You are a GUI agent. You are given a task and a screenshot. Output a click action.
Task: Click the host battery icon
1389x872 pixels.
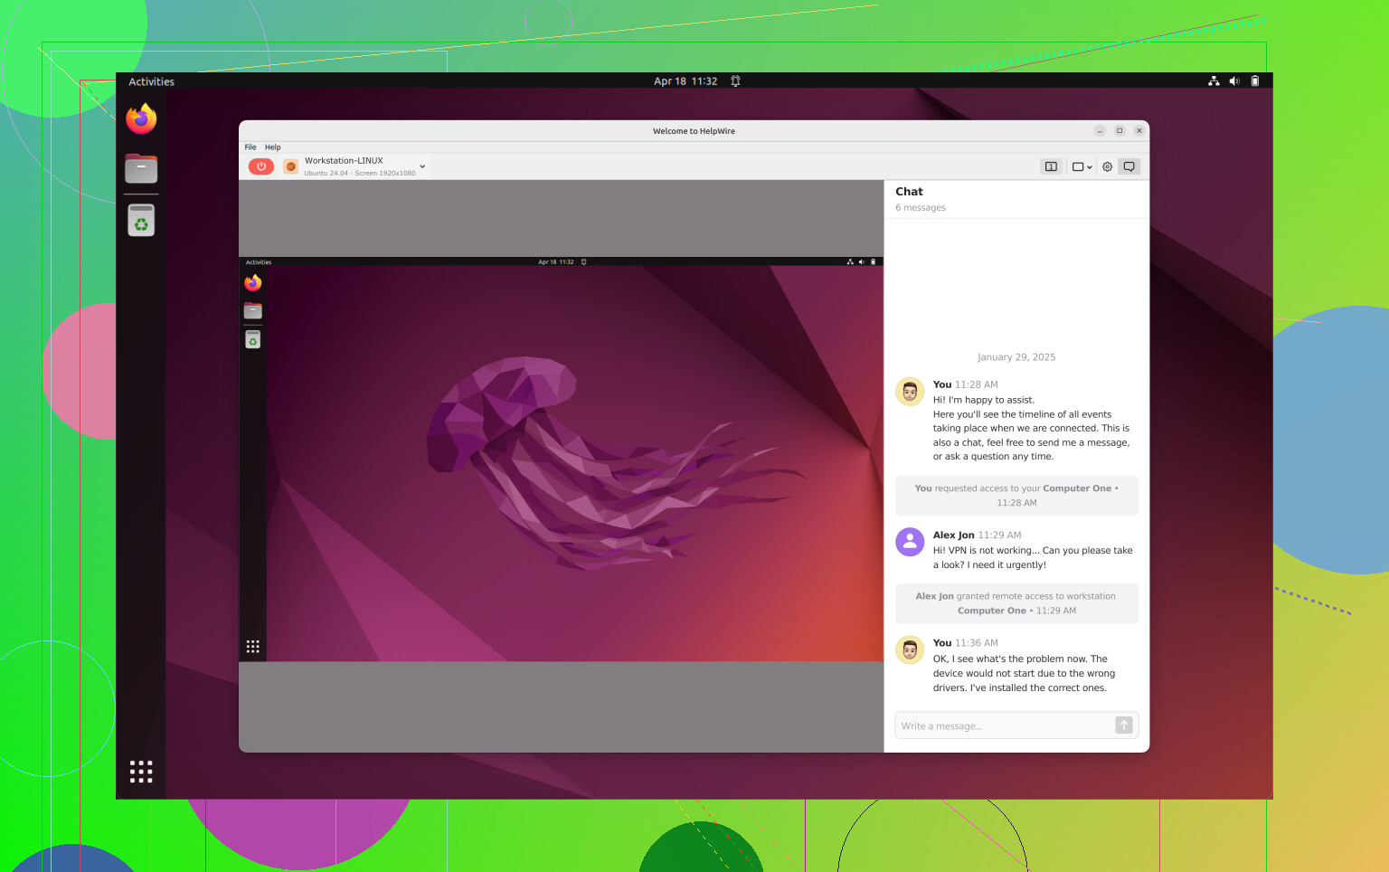[1255, 81]
